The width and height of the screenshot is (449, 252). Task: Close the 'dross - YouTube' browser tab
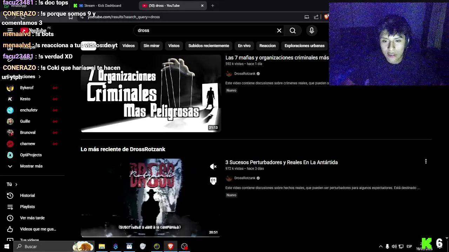[x=202, y=6]
